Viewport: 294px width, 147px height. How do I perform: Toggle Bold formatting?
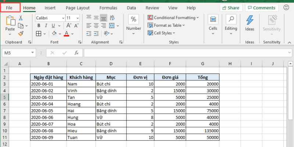coord(39,25)
